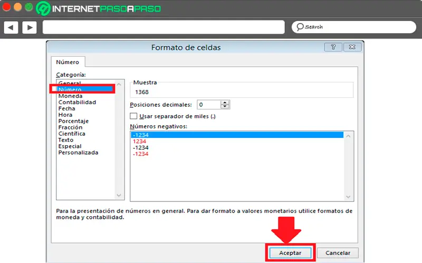Select Personalizada category
Image resolution: width=422 pixels, height=263 pixels.
tap(78, 153)
